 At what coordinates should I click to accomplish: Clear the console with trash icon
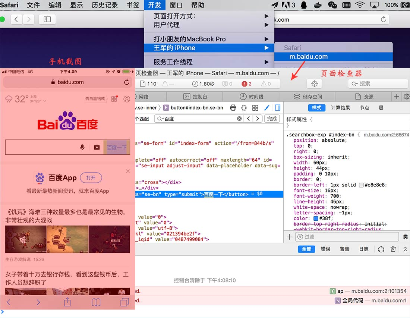click(x=393, y=249)
